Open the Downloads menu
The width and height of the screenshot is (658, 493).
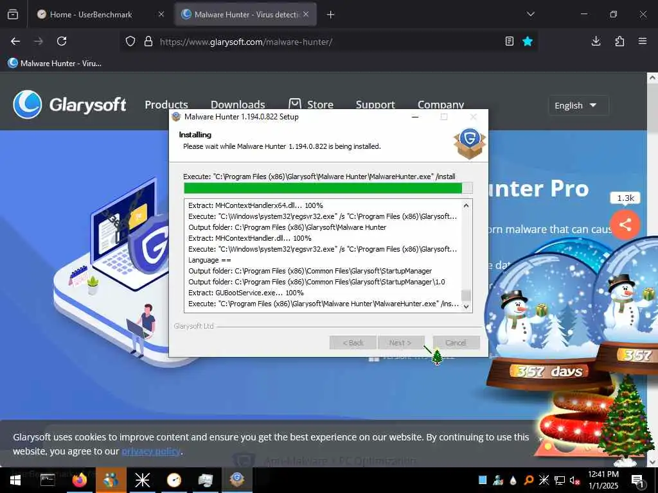tap(238, 105)
